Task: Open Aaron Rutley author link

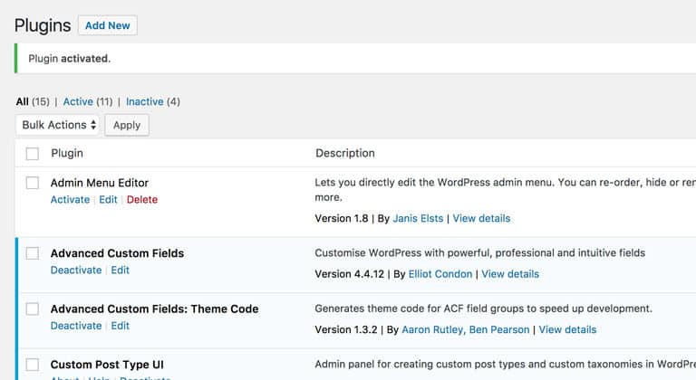Action: (432, 329)
